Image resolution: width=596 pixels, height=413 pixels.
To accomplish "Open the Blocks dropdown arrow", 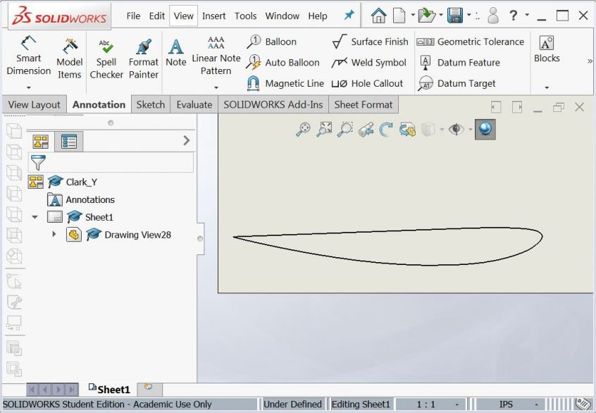I will tap(547, 87).
